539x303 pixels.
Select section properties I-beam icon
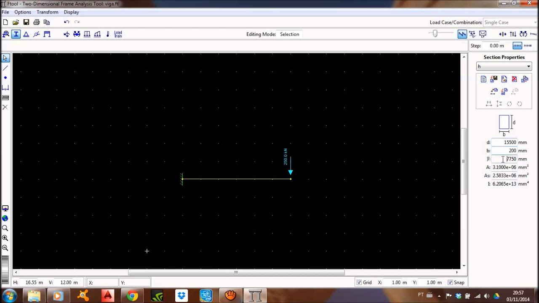coord(16,34)
